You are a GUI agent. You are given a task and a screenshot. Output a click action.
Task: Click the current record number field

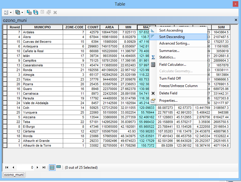tap(26, 167)
